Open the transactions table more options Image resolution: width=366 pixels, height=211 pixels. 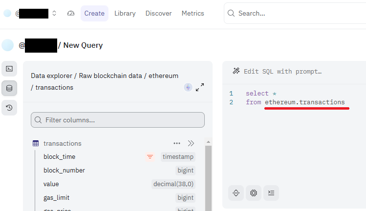tap(177, 143)
